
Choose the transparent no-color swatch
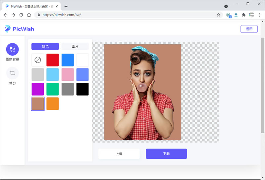pos(38,60)
